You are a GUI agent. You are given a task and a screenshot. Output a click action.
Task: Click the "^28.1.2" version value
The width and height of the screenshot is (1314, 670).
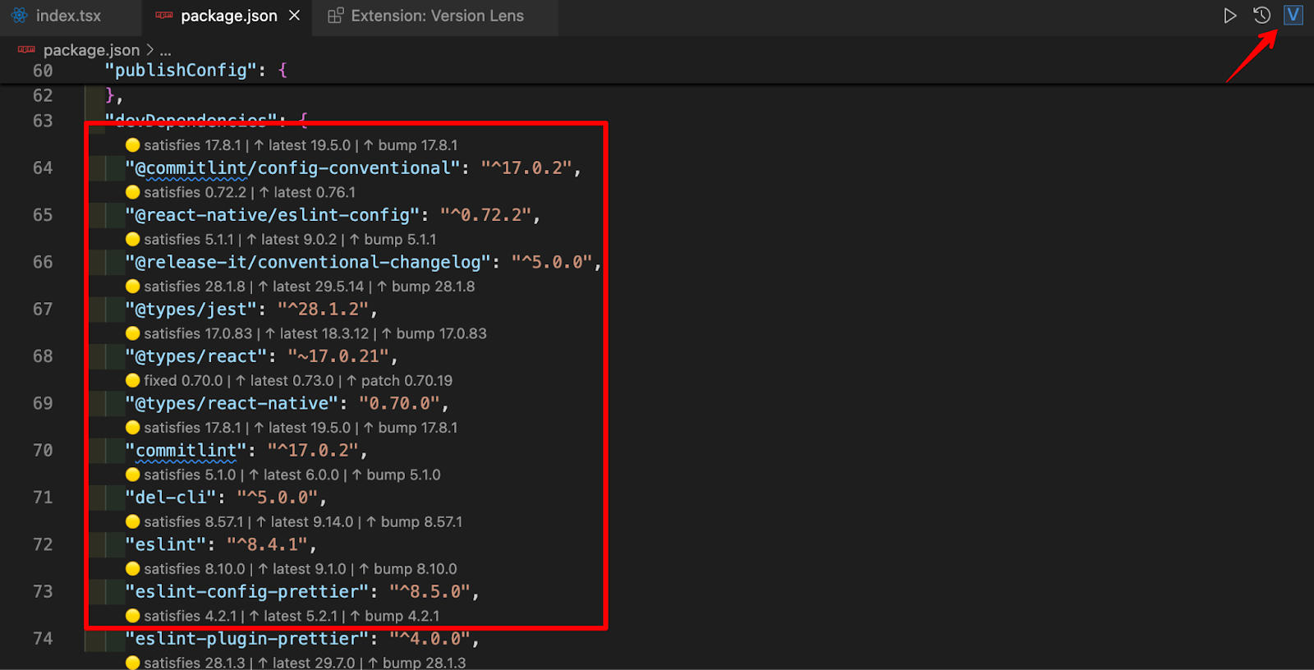(x=323, y=310)
